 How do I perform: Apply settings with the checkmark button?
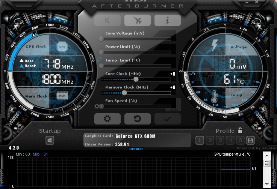pyautogui.click(x=168, y=119)
